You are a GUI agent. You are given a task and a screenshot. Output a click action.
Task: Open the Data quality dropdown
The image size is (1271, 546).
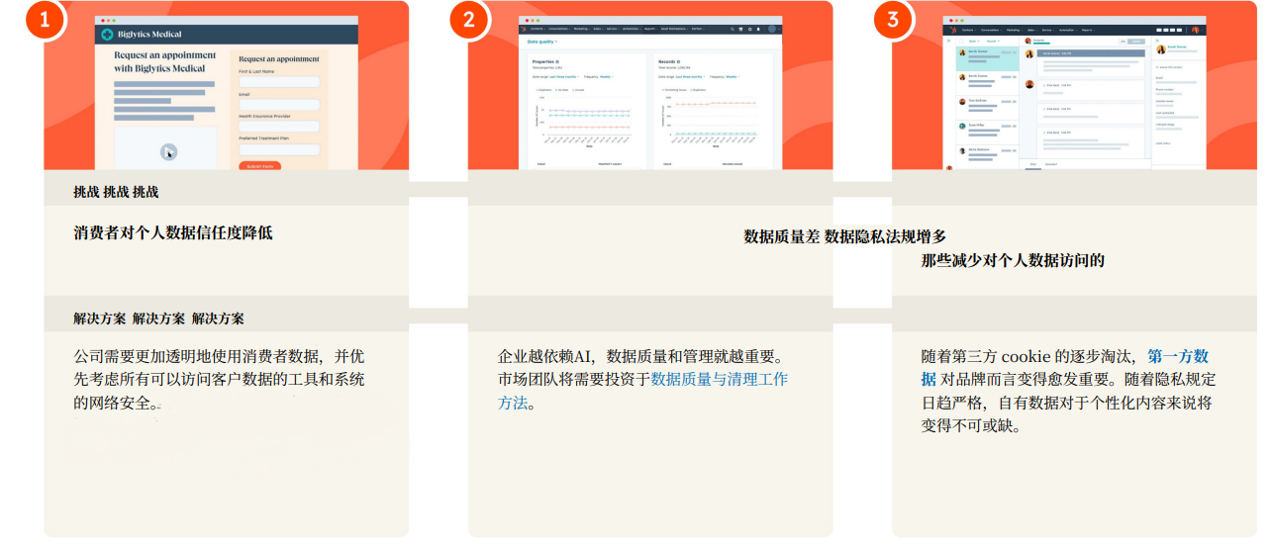541,42
